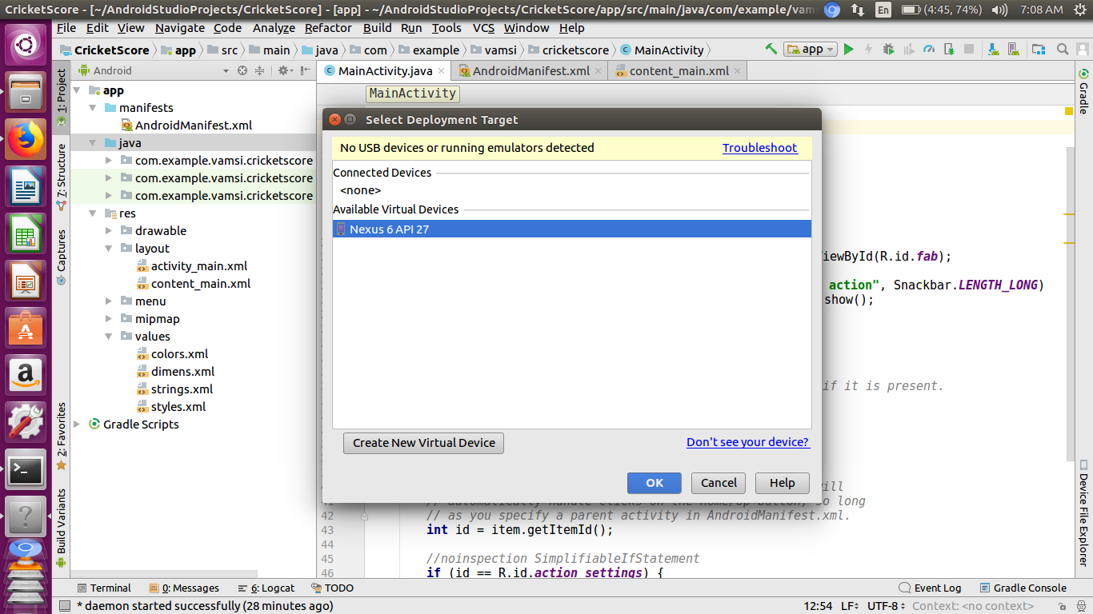Select colors.xml in project tree

(179, 354)
